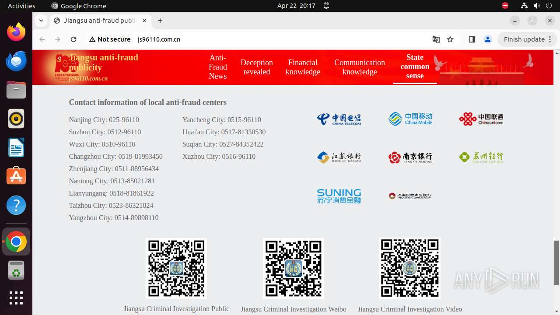Click the Google Chrome dock icon
The width and height of the screenshot is (560, 315).
pos(16,241)
